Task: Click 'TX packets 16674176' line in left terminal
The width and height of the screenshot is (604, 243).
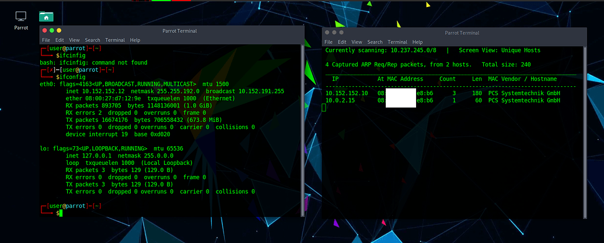Action: point(144,120)
